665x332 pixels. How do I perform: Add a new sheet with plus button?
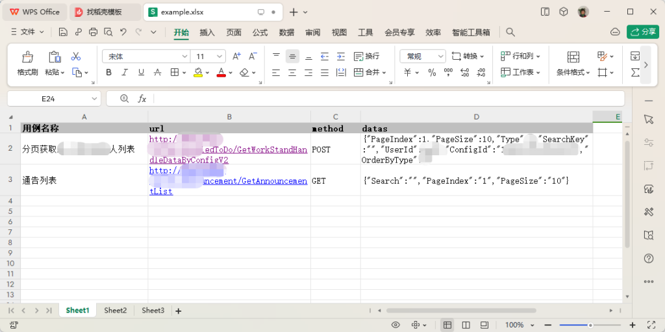tap(179, 311)
